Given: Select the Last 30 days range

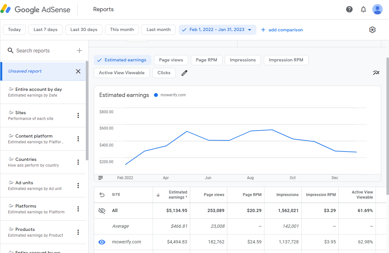Looking at the screenshot, I should 84,30.
